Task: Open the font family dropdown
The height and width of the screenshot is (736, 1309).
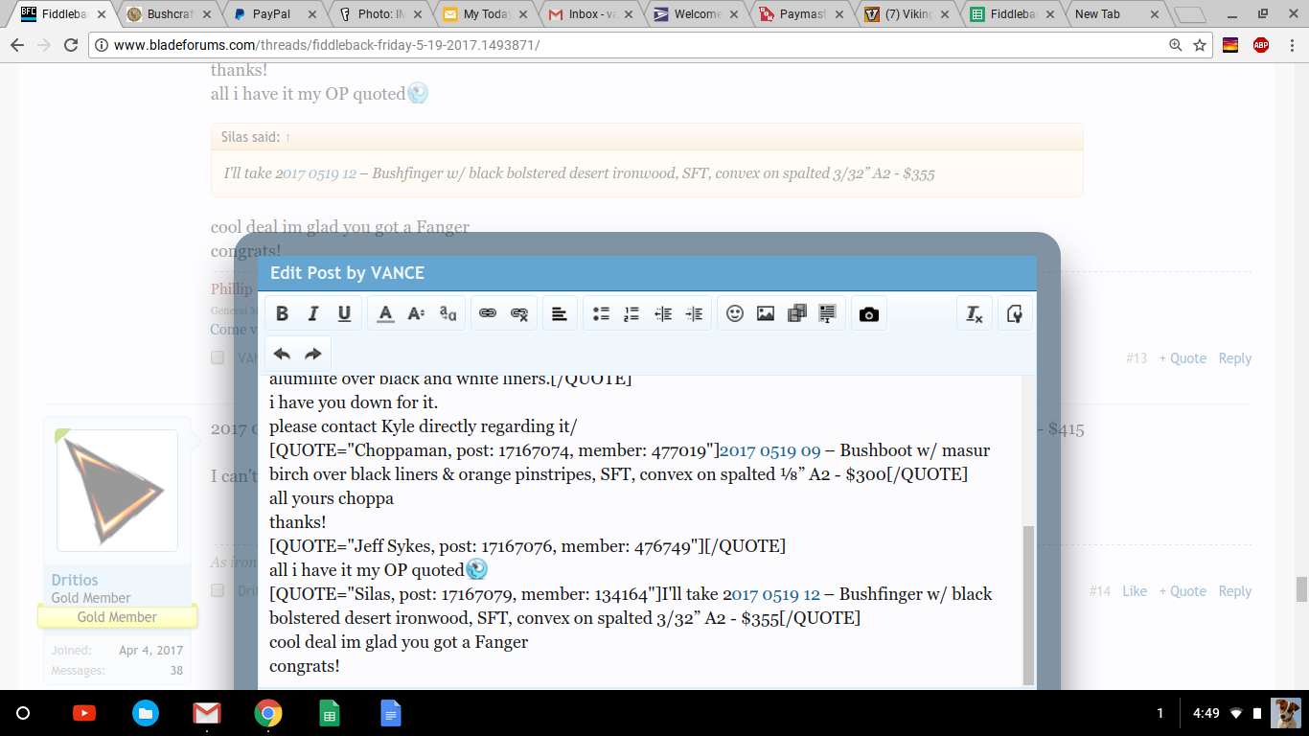Action: click(448, 313)
